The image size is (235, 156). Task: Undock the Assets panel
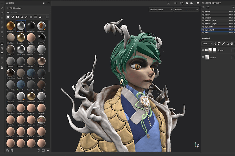(44, 3)
